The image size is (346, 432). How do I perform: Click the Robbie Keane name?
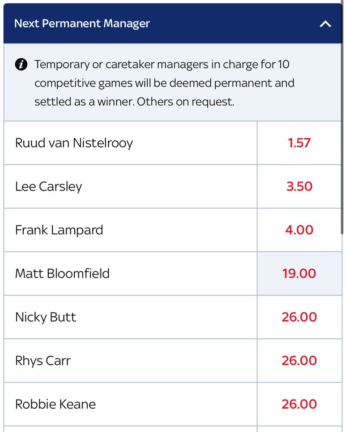[56, 404]
